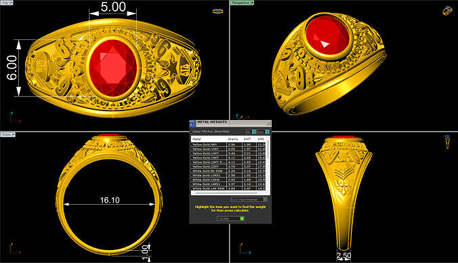Click the 2.50 shank width dimension
The width and height of the screenshot is (458, 263).
pos(343,256)
